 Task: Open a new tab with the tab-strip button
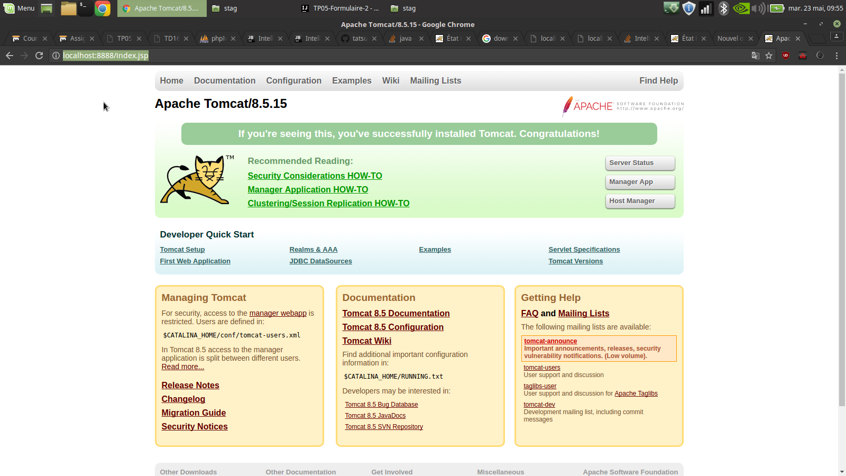coord(817,39)
